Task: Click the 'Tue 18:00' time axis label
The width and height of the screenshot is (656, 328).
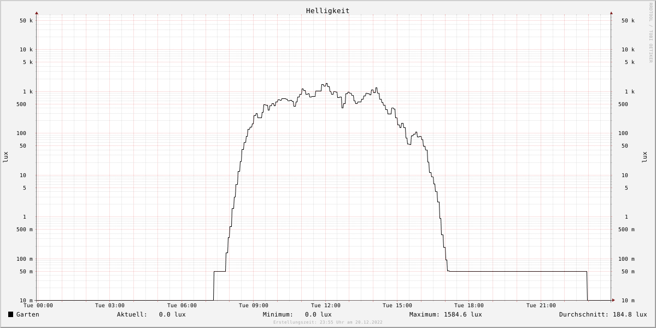Action: (x=469, y=306)
